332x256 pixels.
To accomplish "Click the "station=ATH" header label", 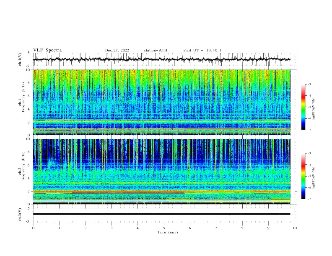I will pos(156,50).
